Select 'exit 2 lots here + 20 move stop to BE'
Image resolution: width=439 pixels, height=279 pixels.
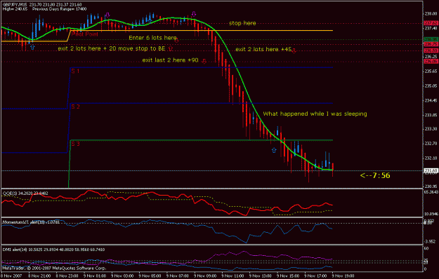pyautogui.click(x=112, y=48)
